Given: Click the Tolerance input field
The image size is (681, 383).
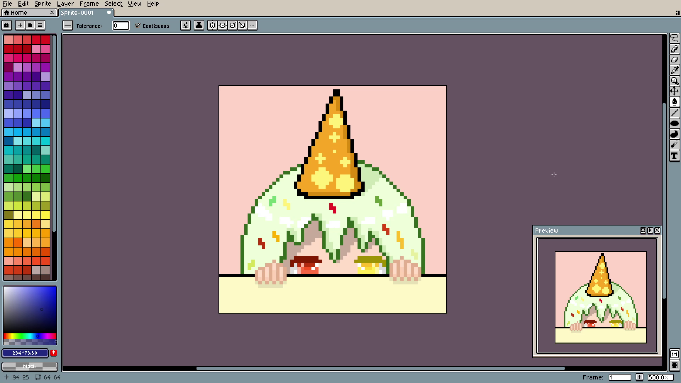Looking at the screenshot, I should point(121,26).
